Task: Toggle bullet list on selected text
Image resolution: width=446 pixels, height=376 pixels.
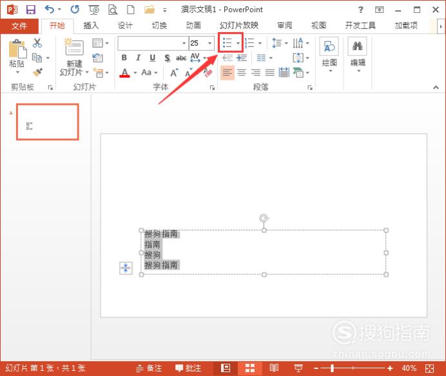Action: 227,43
